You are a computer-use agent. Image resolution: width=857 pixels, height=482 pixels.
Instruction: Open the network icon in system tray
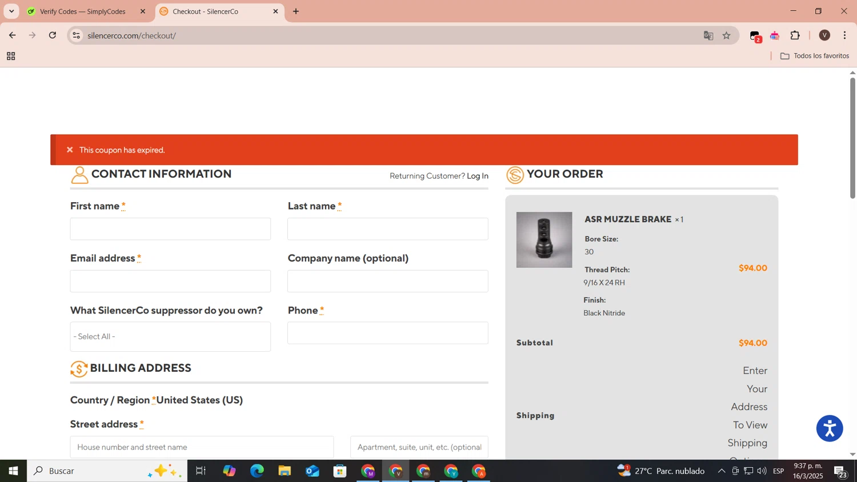748,471
